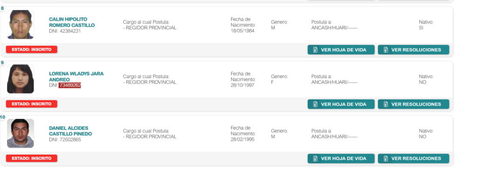Open Daniel Alcides Castillo Pinedo's candidate photo
The width and height of the screenshot is (477, 178).
(x=20, y=133)
